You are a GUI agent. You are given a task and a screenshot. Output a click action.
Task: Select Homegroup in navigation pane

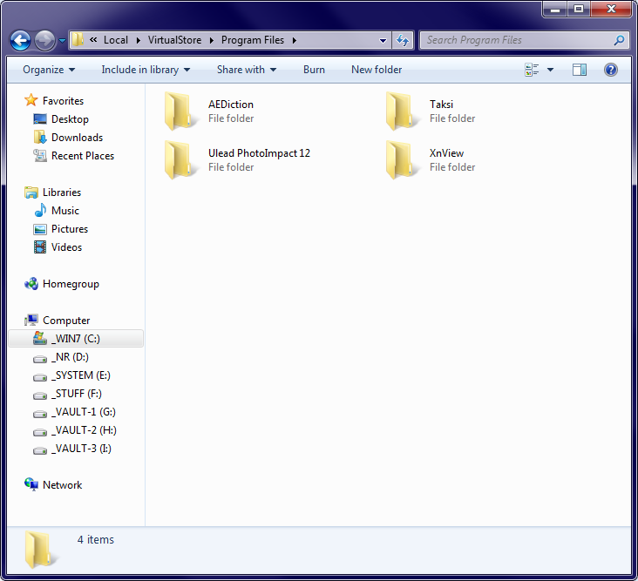coord(71,284)
